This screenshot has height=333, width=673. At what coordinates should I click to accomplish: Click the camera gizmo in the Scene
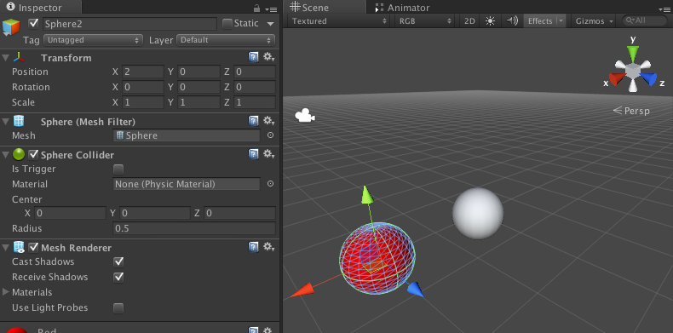click(305, 116)
